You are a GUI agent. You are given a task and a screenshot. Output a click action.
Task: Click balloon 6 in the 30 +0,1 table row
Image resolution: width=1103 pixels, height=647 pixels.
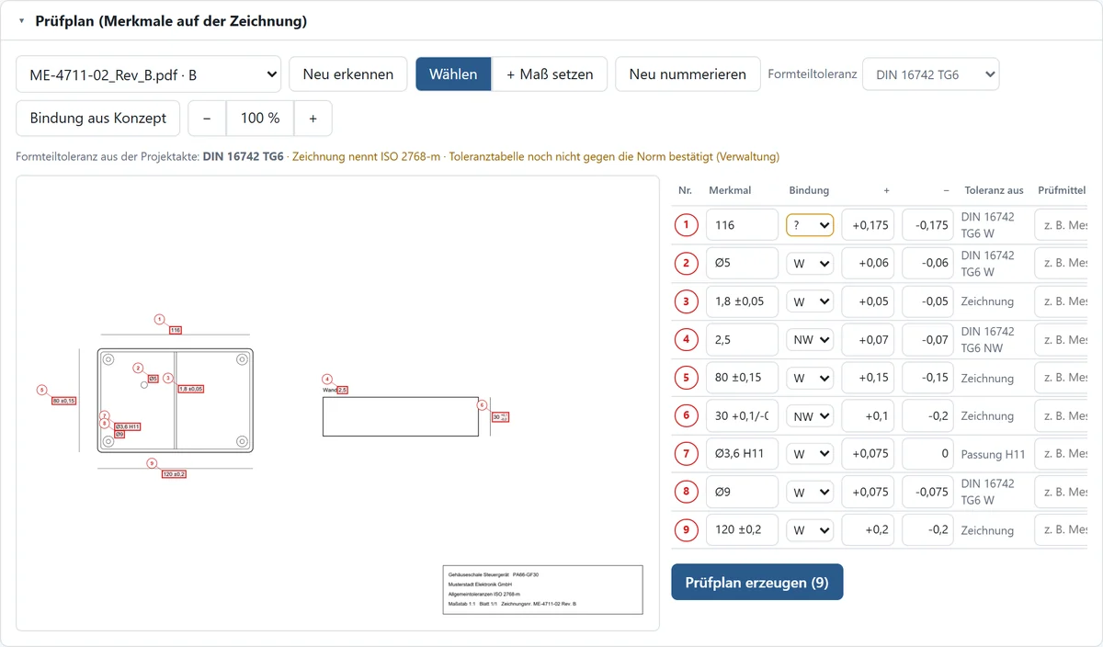coord(686,416)
